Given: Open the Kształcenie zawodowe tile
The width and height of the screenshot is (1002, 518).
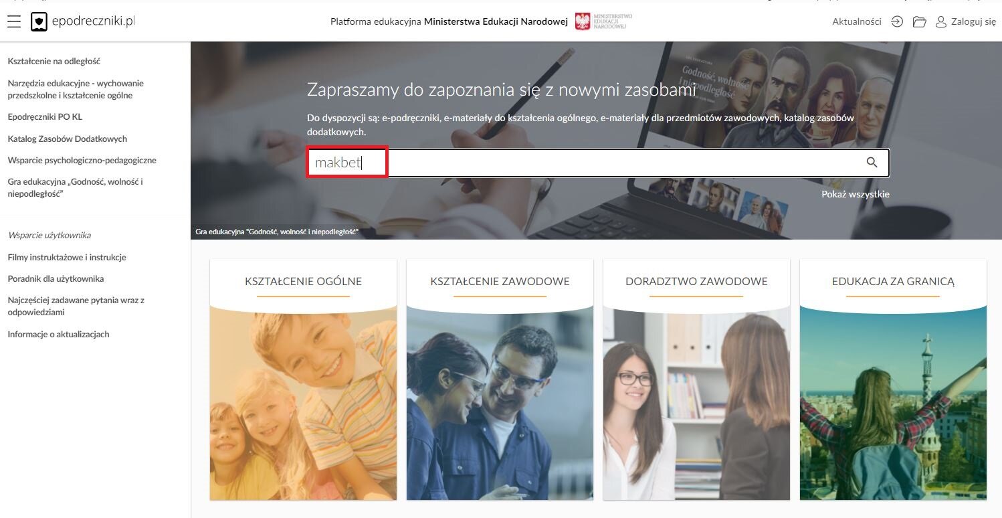Looking at the screenshot, I should coord(500,379).
